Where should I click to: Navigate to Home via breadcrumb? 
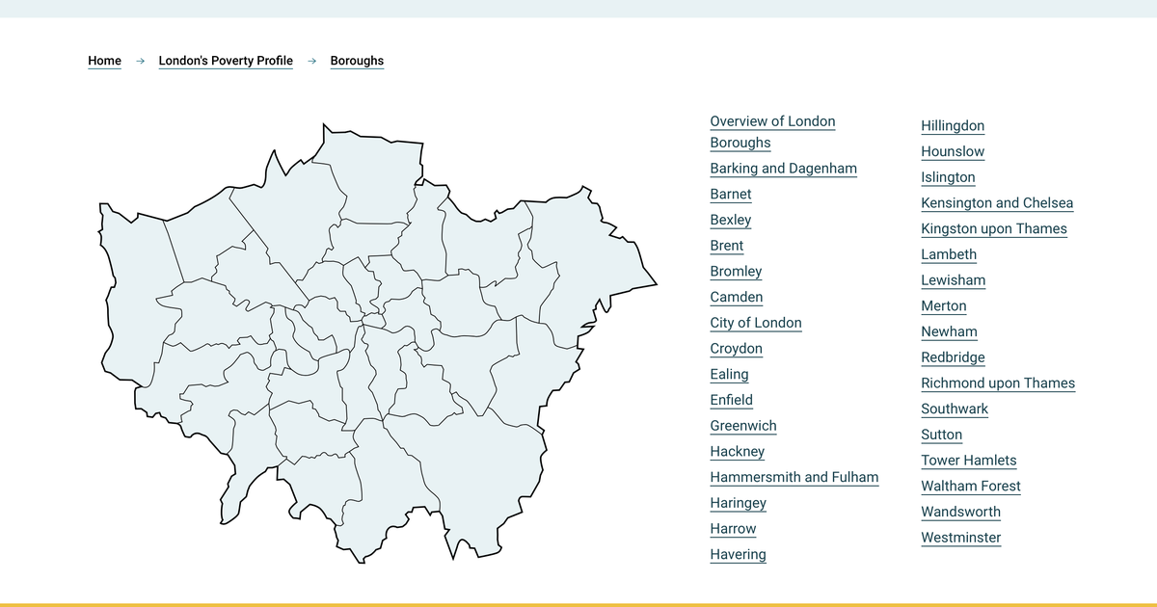point(103,60)
